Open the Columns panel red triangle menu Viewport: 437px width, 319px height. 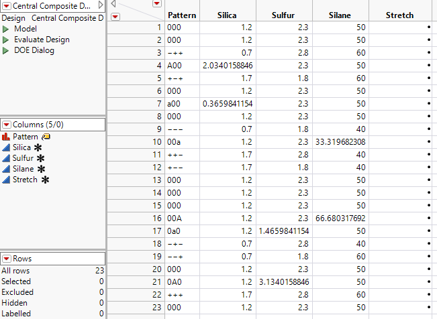tap(7, 125)
